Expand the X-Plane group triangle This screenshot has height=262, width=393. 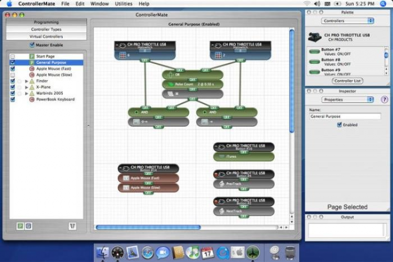pos(27,88)
